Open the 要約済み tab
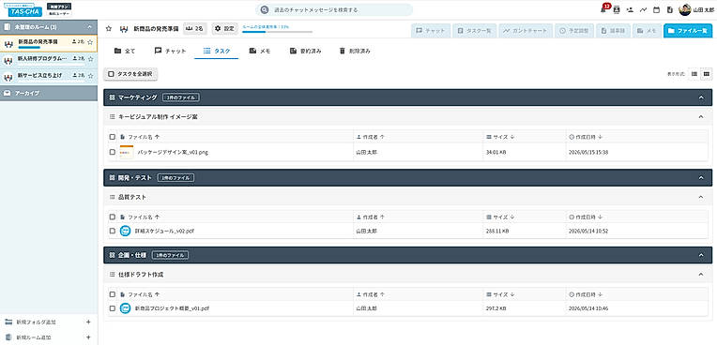Screen dimensions: 717x345 click(305, 52)
